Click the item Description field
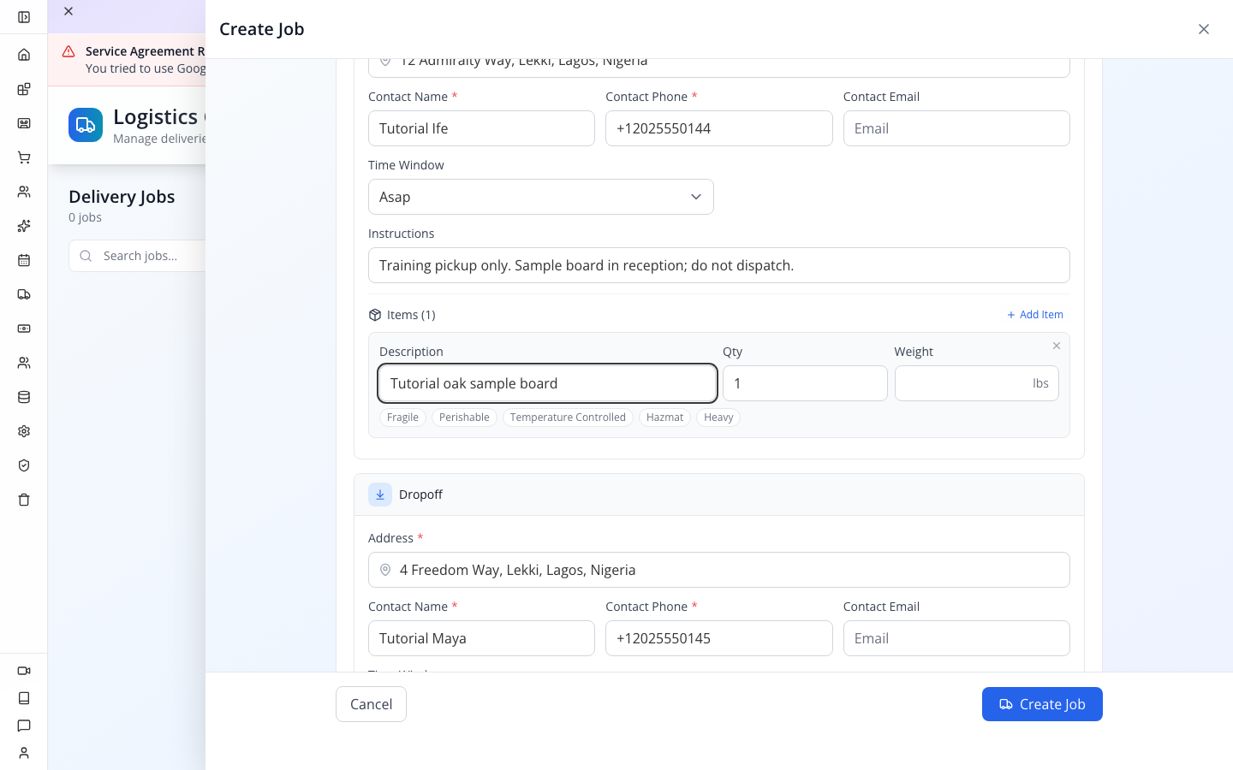The image size is (1233, 770). pos(547,383)
